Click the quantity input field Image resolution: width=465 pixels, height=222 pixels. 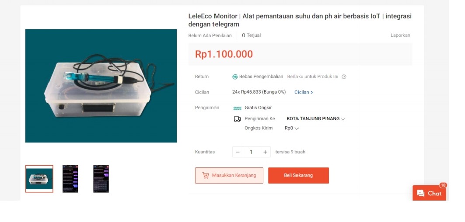pyautogui.click(x=252, y=152)
